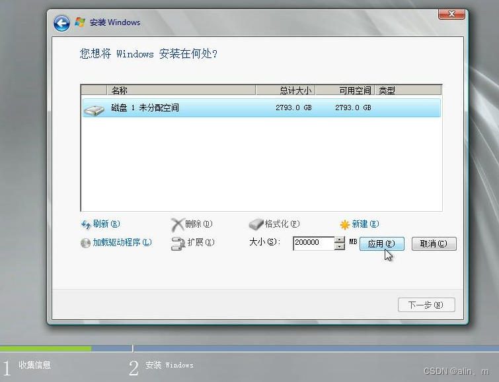
Task: Sort by the 名称 column header
Action: (181, 90)
